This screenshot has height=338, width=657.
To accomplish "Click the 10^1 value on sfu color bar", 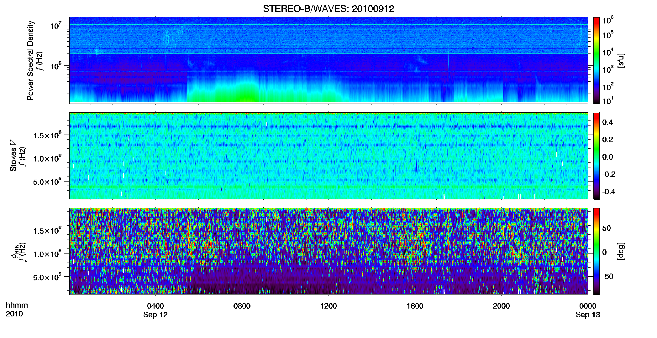I will point(608,101).
